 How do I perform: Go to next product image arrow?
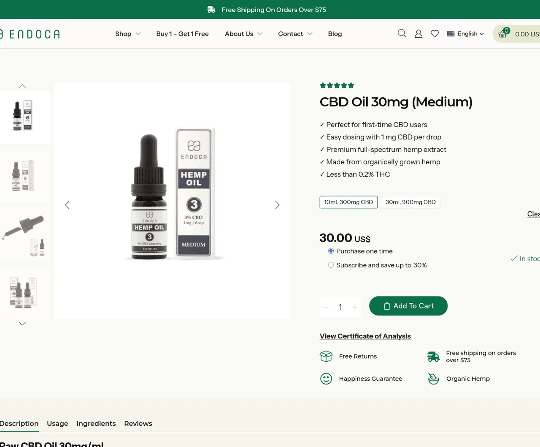[x=277, y=205]
